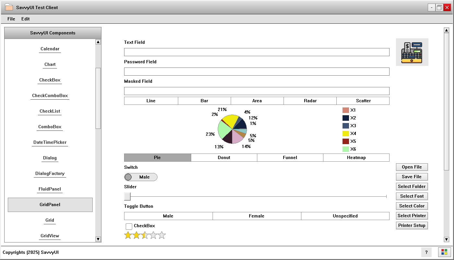
Task: Click the Open File button
Action: click(x=412, y=167)
